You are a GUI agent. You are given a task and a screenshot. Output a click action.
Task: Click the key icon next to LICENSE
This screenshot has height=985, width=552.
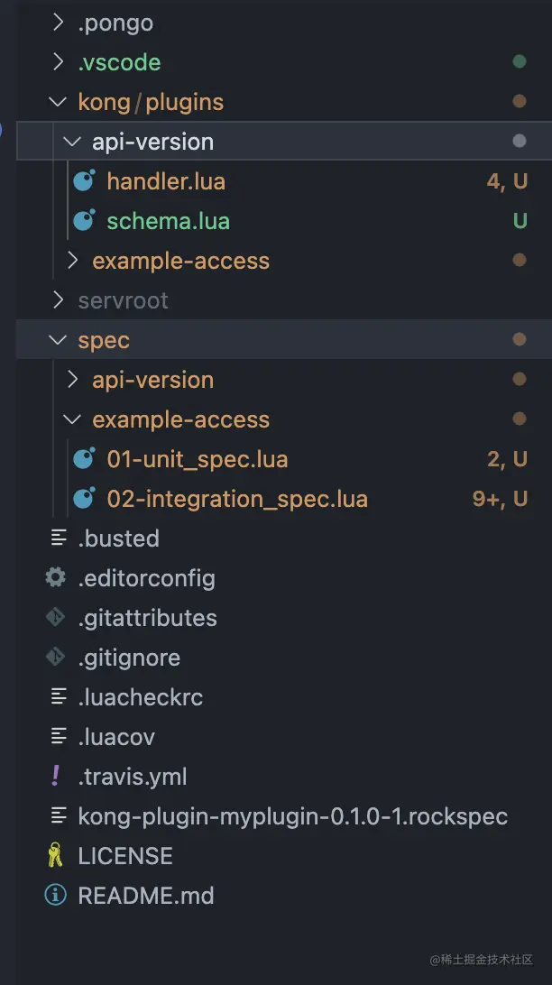pyautogui.click(x=56, y=856)
